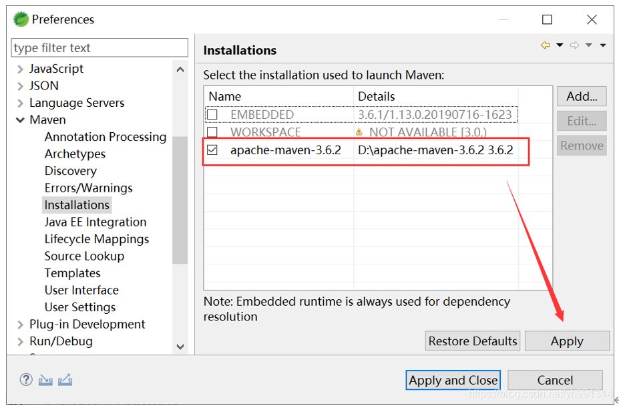Open the forward history dropdown arrow
This screenshot has width=619, height=406.
[588, 45]
